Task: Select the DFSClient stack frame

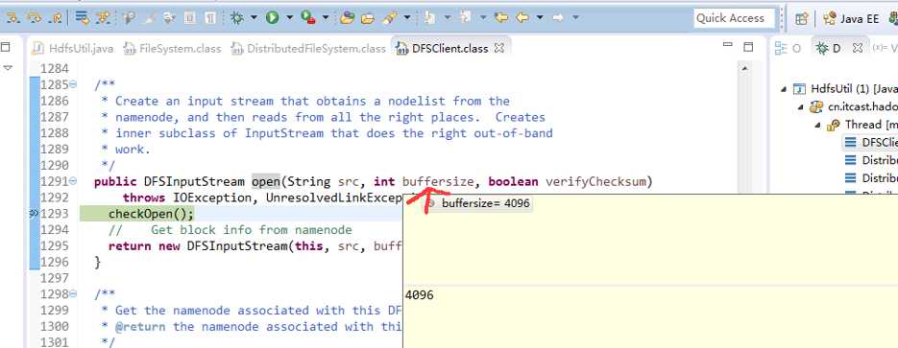Action: click(x=871, y=142)
